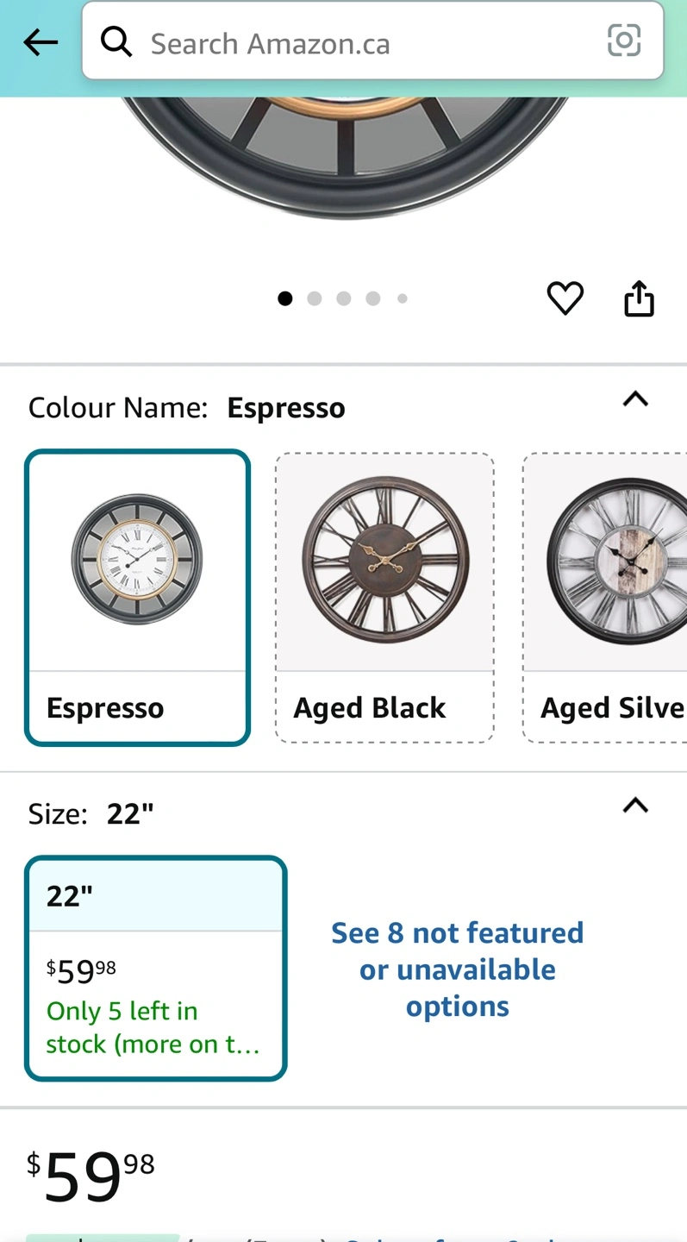Pick the Aged Silver clock colour
The height and width of the screenshot is (1242, 687).
605,597
